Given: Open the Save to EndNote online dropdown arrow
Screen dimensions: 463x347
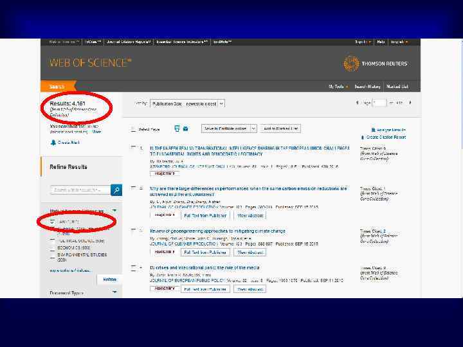Looking at the screenshot, I should (253, 129).
